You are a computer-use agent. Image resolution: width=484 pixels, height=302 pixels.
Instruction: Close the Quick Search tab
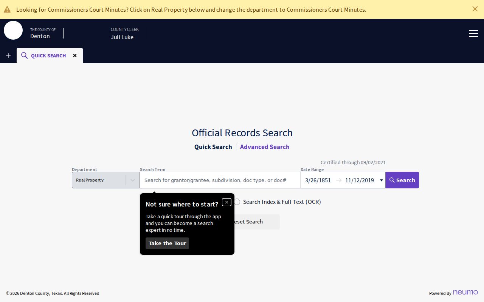coord(75,55)
